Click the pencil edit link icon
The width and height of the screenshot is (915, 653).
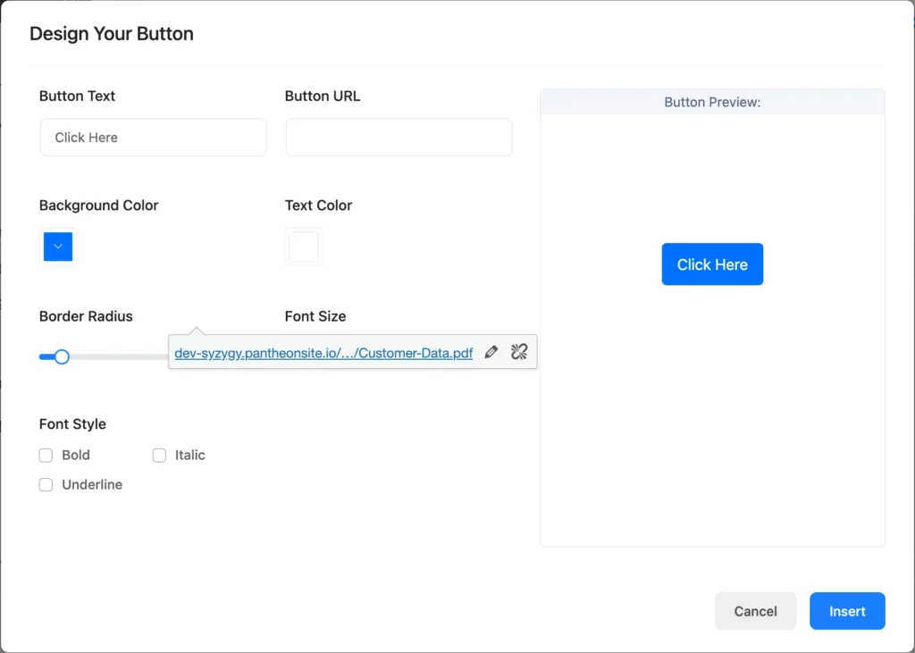point(491,352)
